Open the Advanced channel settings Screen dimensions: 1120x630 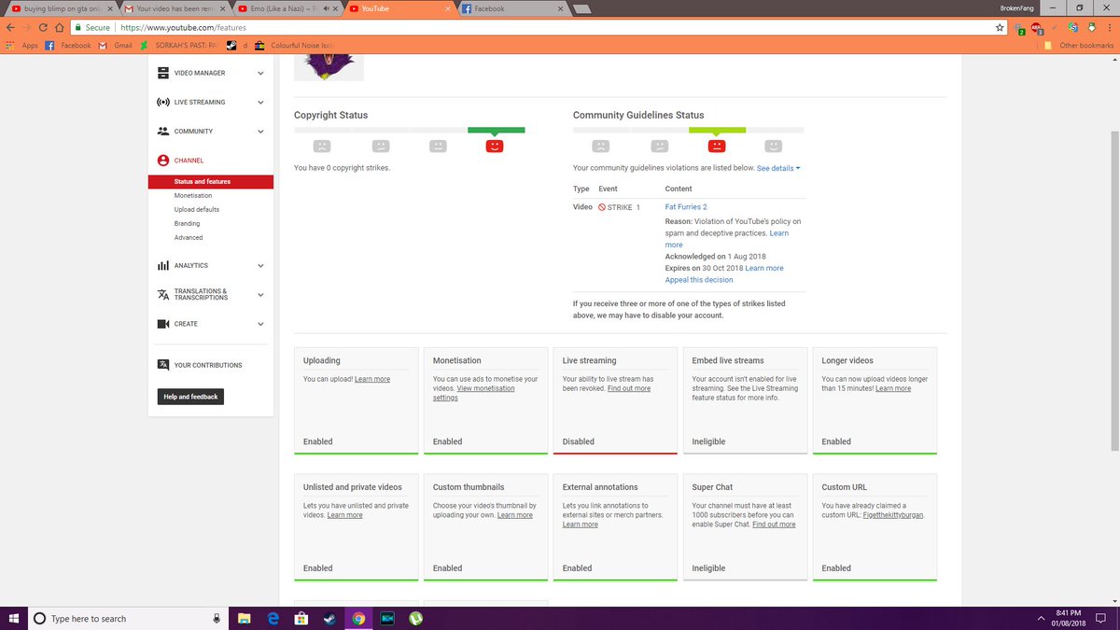click(x=189, y=238)
